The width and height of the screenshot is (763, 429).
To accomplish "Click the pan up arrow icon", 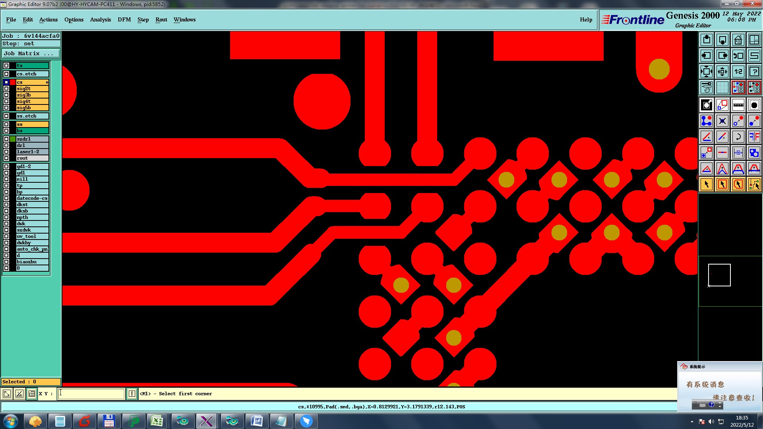I will coord(707,40).
